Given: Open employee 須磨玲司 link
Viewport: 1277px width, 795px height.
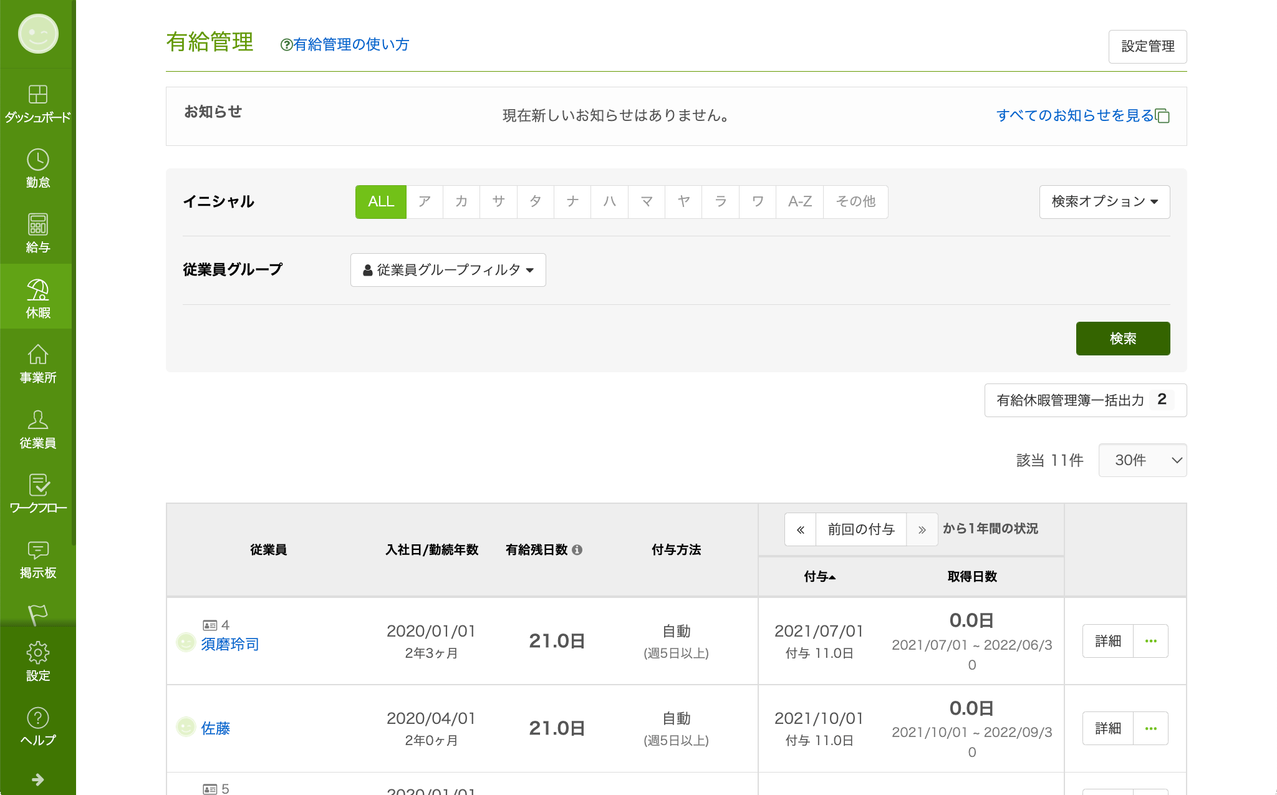Looking at the screenshot, I should pyautogui.click(x=229, y=644).
